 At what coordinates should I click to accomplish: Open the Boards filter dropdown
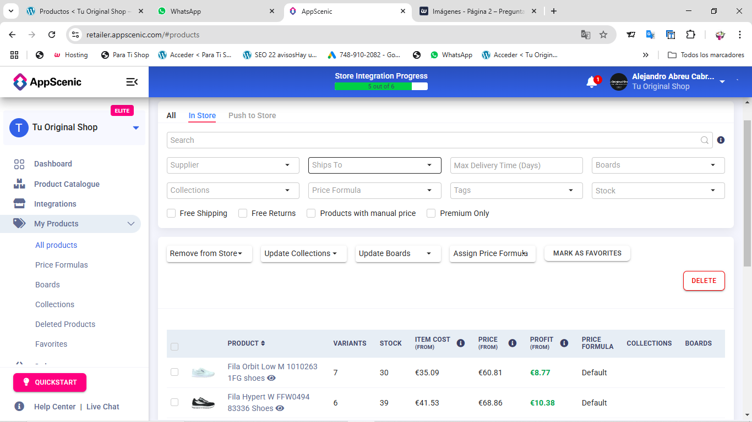(658, 165)
